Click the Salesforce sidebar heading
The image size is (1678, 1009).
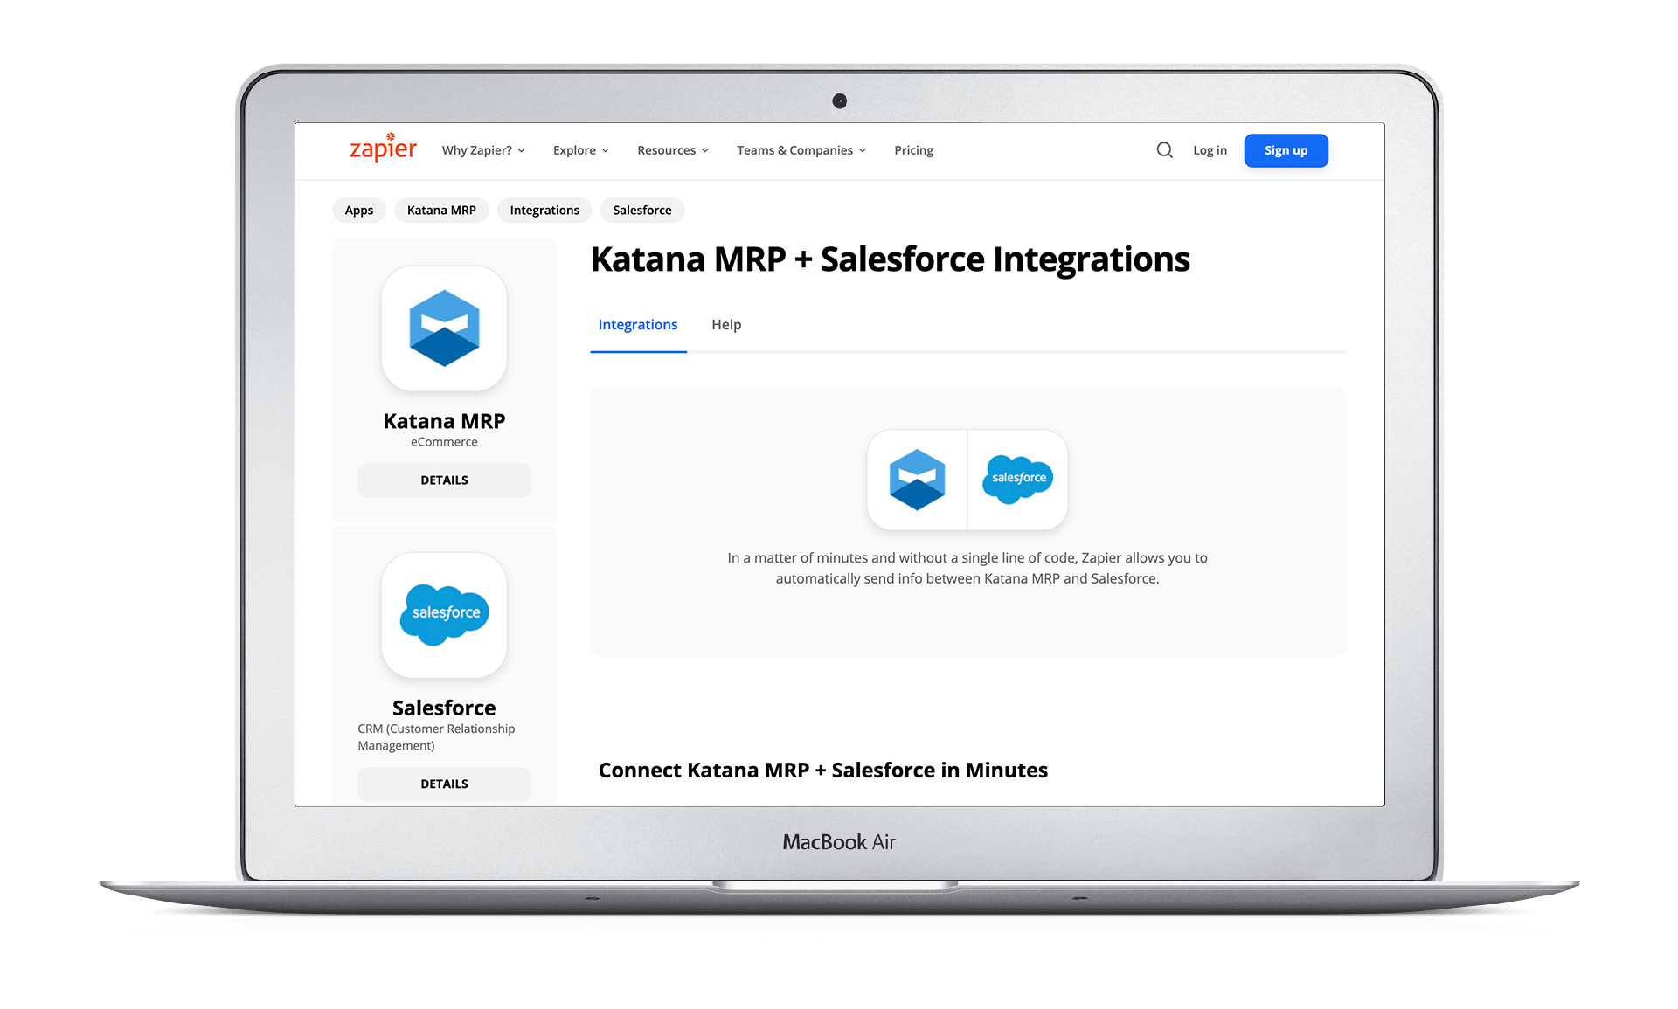point(444,708)
